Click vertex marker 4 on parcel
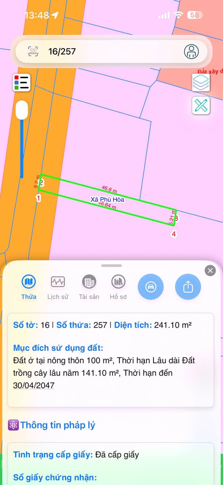Image resolution: width=223 pixels, height=485 pixels. [x=174, y=234]
